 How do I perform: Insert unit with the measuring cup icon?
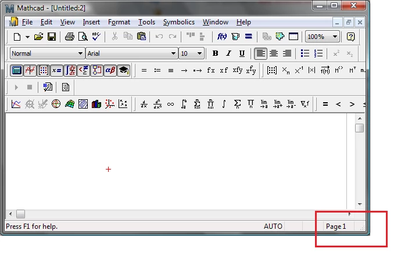tap(235, 37)
